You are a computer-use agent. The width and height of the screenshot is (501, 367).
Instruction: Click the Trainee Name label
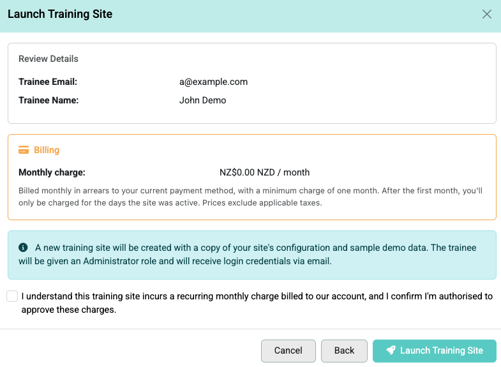pyautogui.click(x=49, y=100)
